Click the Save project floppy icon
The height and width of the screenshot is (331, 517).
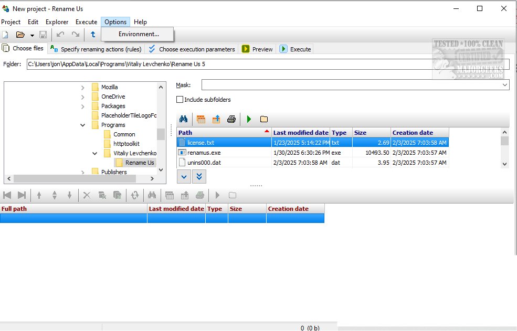43,35
